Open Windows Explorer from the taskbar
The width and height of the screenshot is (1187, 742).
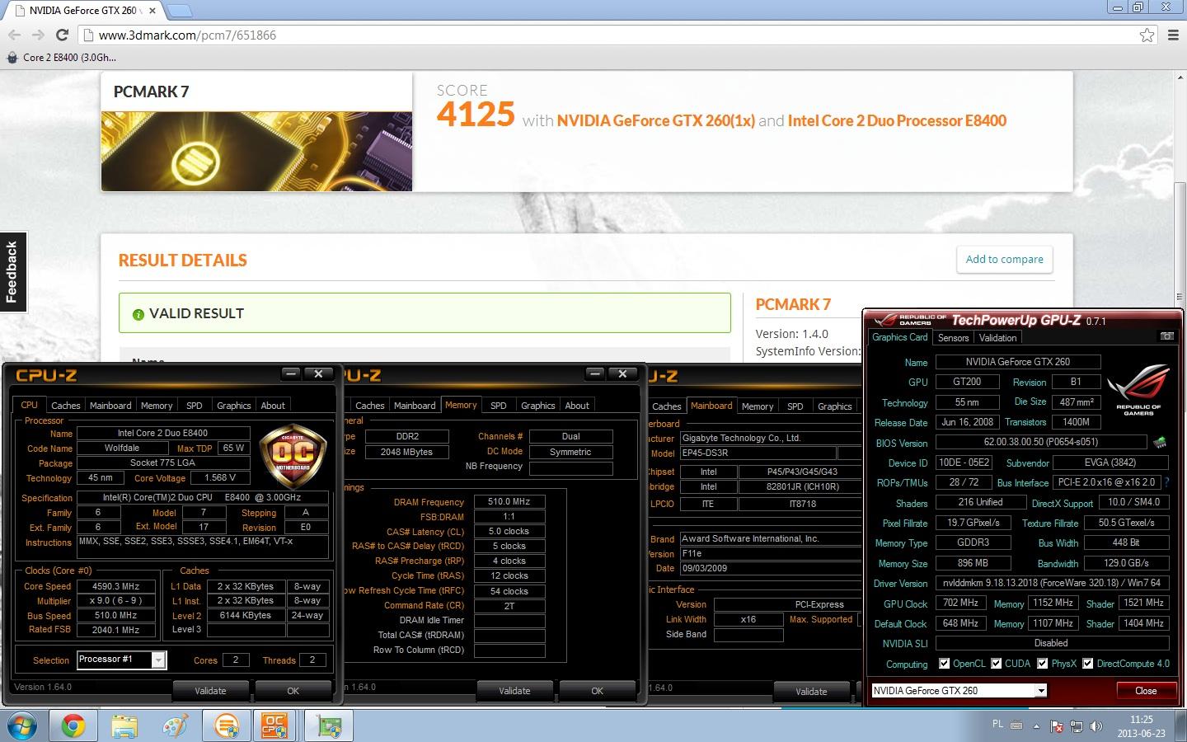coord(124,726)
